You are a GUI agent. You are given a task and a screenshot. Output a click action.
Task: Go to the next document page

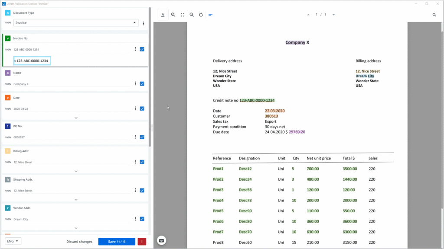pos(333,15)
